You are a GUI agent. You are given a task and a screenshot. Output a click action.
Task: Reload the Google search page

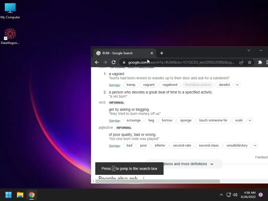pyautogui.click(x=114, y=62)
